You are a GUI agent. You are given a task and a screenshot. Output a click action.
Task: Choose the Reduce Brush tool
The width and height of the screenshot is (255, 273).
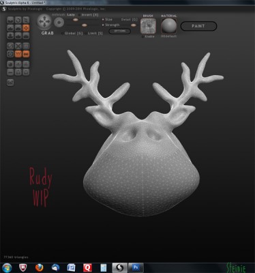point(10,46)
